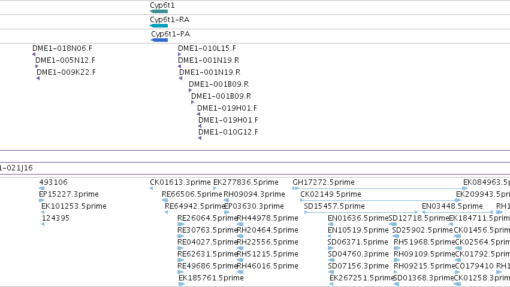Select the Cyp6t1-RA transcript arrow
510x287 pixels.
[159, 26]
